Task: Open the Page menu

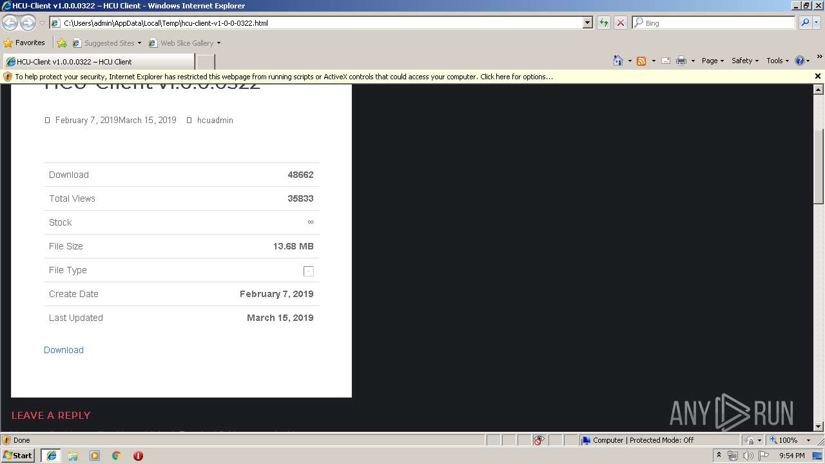Action: (713, 61)
